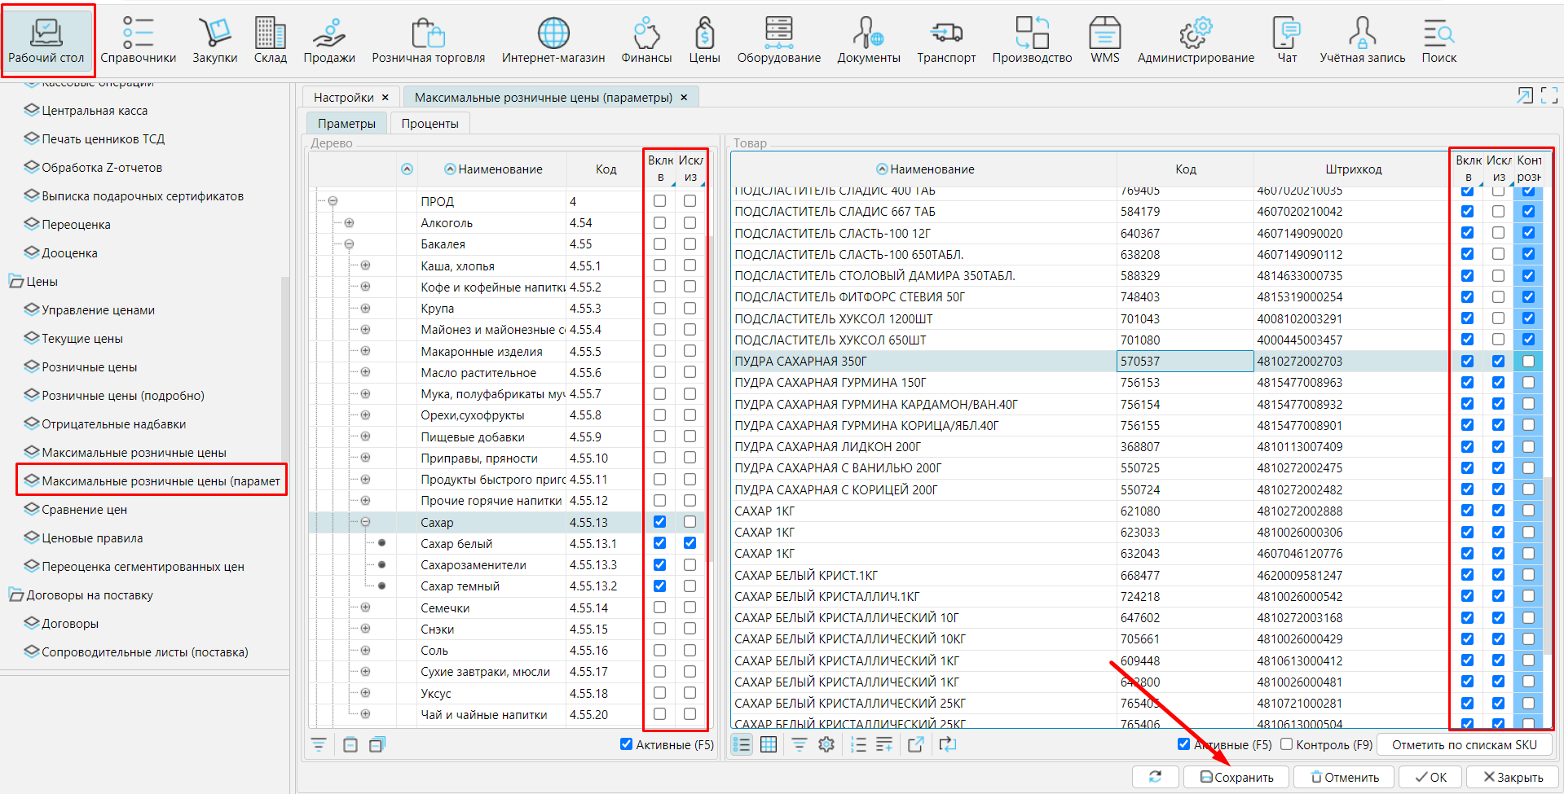Image resolution: width=1564 pixels, height=794 pixels.
Task: Click the refresh button beside Сохранить
Action: (x=1155, y=777)
